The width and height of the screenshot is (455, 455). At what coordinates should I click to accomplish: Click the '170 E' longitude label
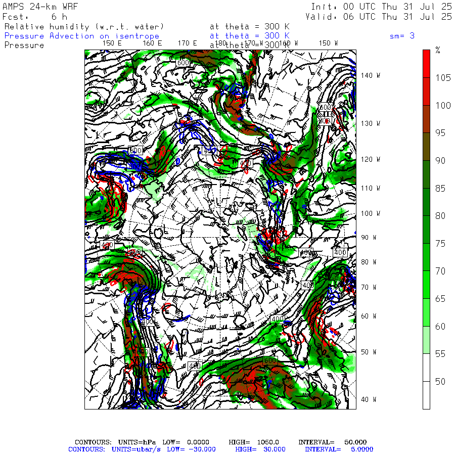(x=188, y=43)
